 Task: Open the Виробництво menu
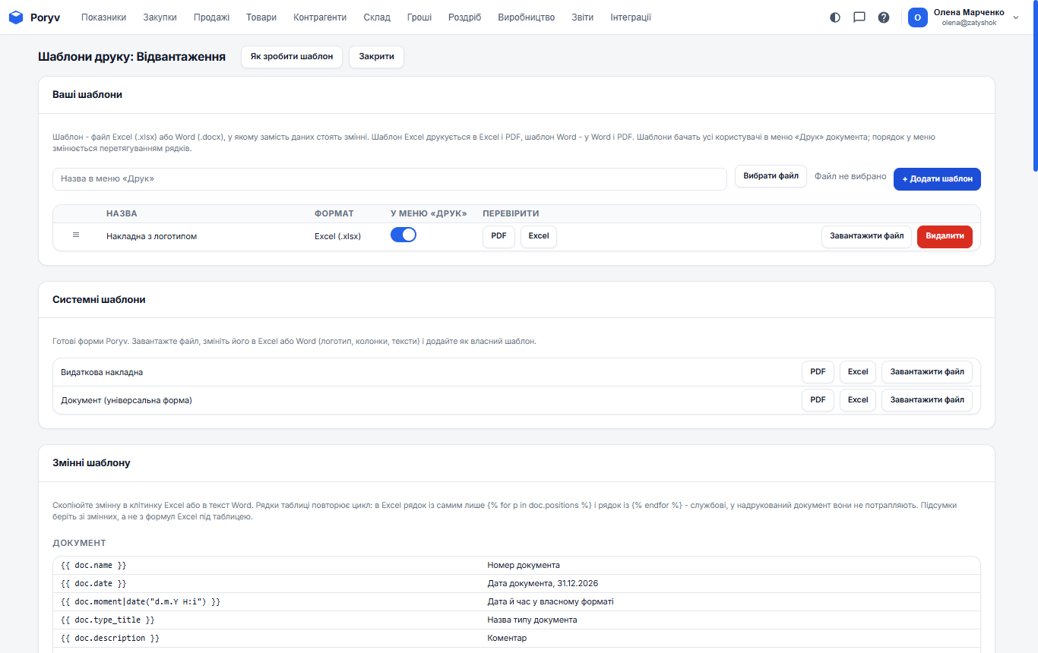[527, 17]
